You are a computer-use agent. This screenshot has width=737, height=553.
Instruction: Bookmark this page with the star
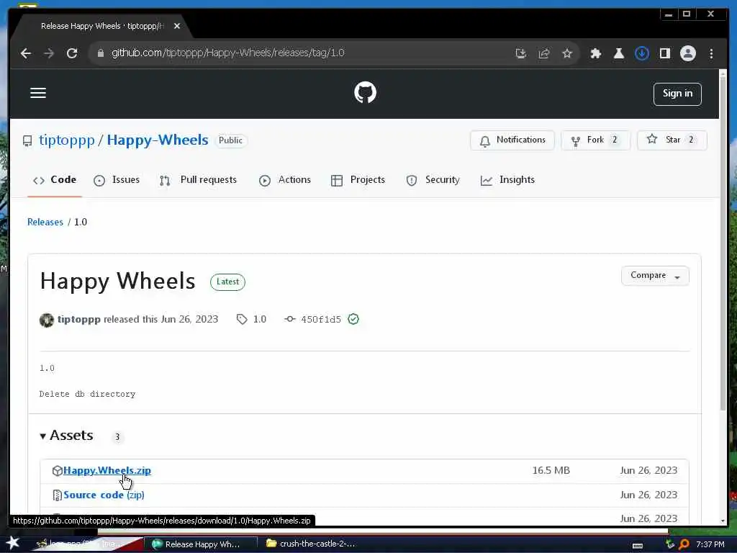(567, 53)
